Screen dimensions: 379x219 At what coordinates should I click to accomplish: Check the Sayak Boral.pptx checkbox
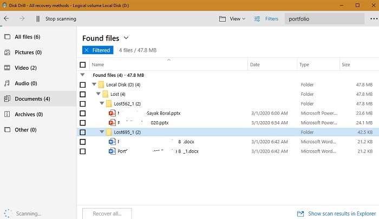click(x=83, y=113)
